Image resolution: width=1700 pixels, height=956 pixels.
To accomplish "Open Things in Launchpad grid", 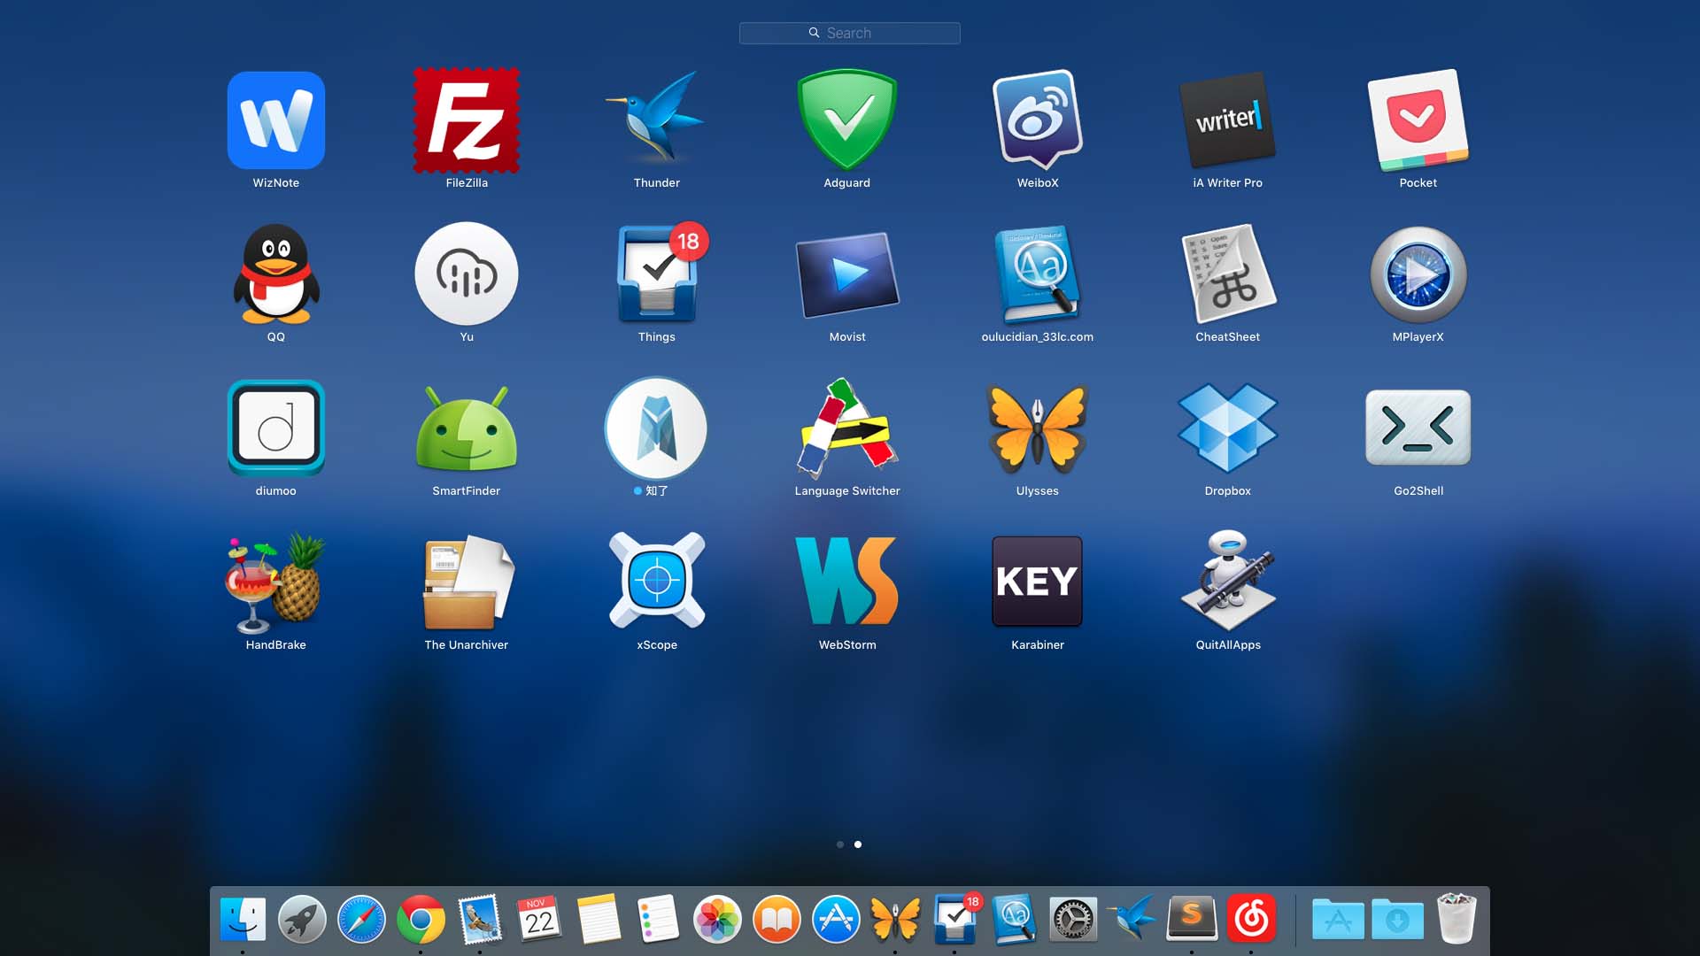I will [x=657, y=274].
